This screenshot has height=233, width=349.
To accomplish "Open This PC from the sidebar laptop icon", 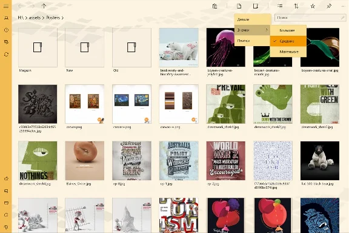I will (x=6, y=18).
